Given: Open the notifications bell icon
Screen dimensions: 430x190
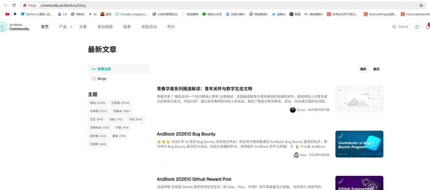Looking at the screenshot, I should pos(428,27).
